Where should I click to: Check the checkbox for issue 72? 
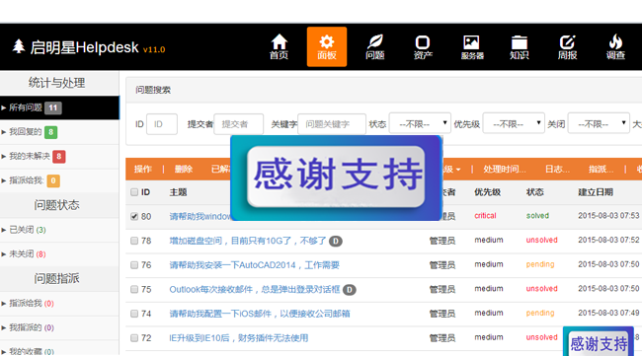[x=134, y=338]
